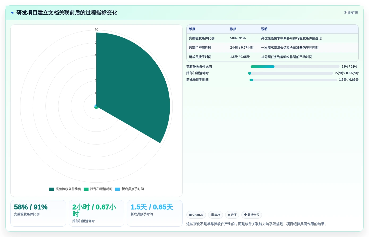Open the 1.5天 / 0.65天 stat card
The height and width of the screenshot is (237, 369).
click(155, 213)
